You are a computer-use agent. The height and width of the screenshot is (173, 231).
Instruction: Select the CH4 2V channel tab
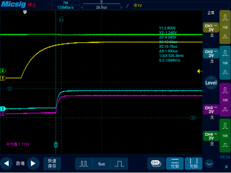211,136
